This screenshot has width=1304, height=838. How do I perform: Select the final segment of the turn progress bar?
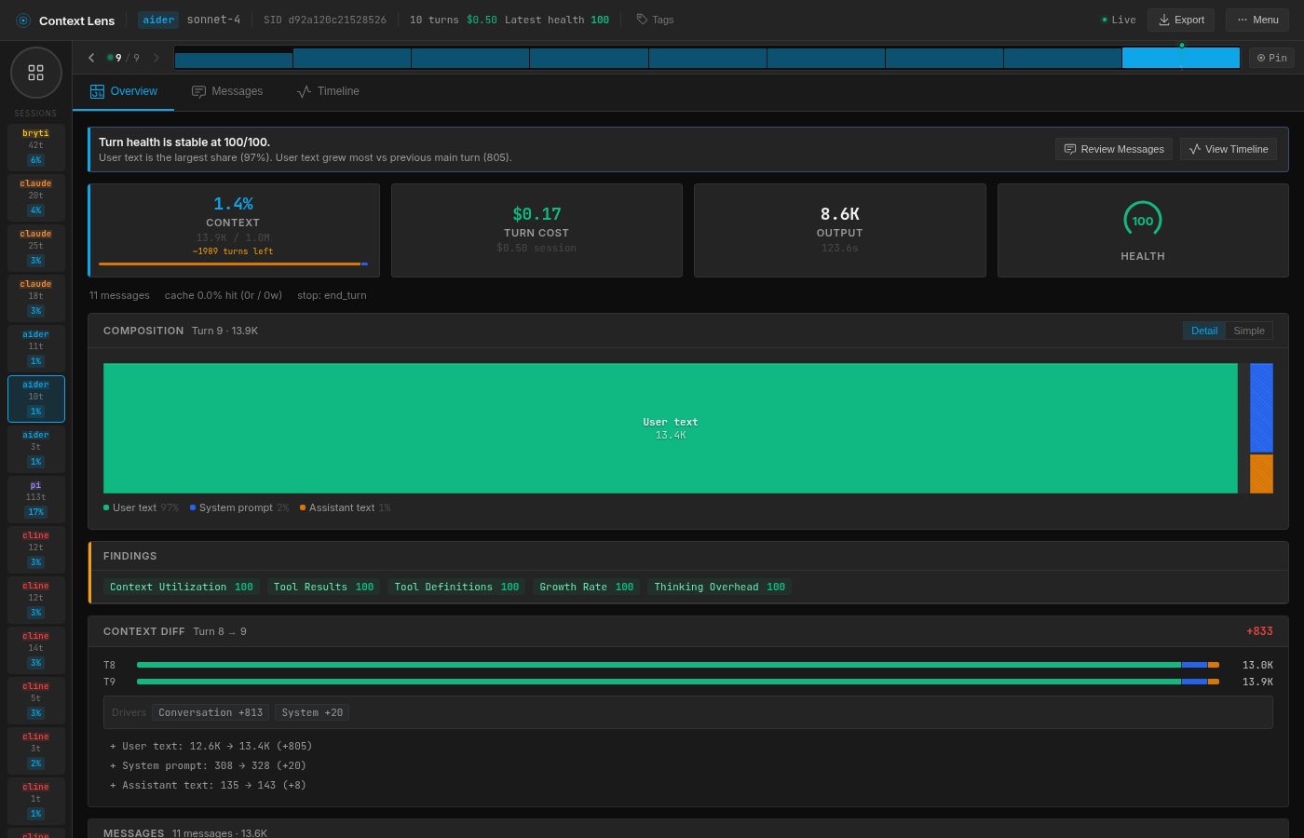1181,57
